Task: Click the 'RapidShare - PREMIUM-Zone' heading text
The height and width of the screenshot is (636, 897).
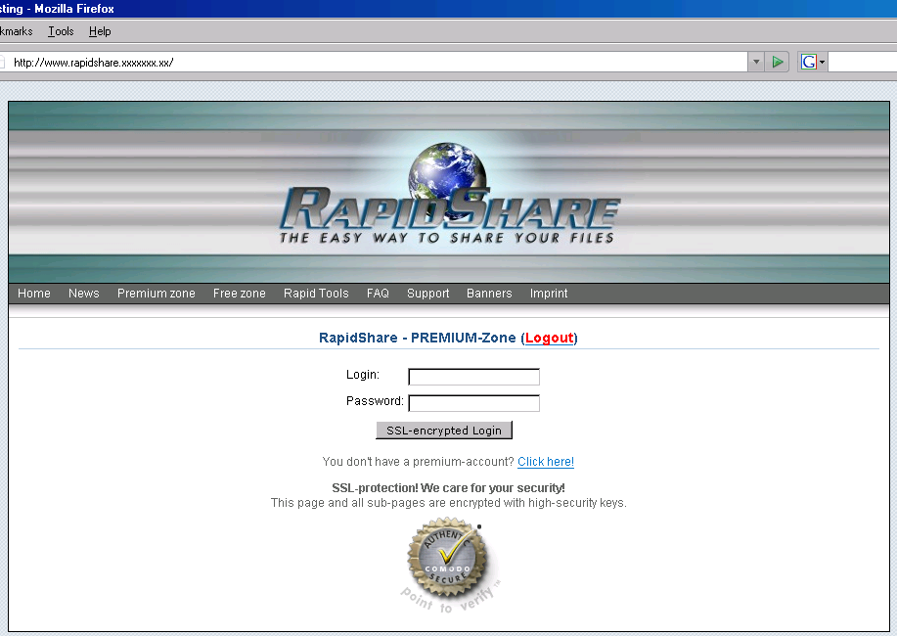Action: coord(417,338)
